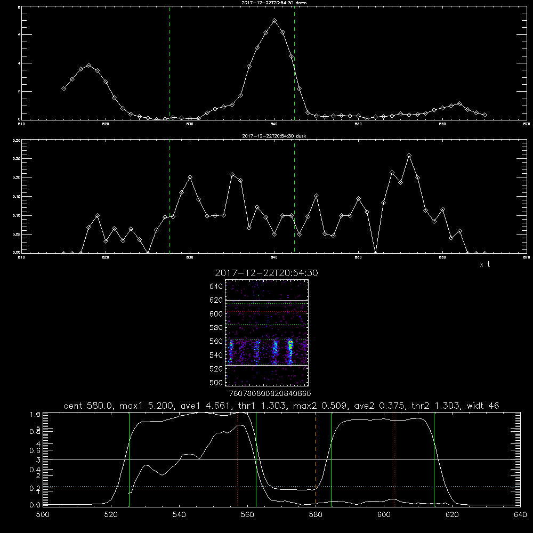The image size is (533, 533).
Task: Click the red dotted line near 603 in bottom plot
Action: (x=394, y=459)
